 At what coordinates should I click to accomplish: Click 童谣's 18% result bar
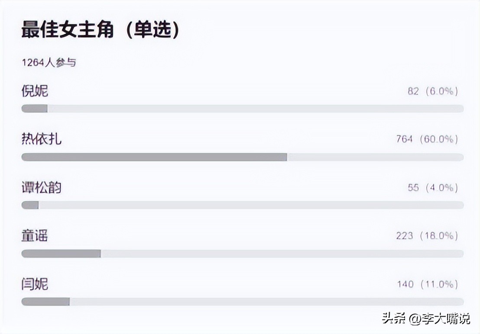[x=242, y=254]
